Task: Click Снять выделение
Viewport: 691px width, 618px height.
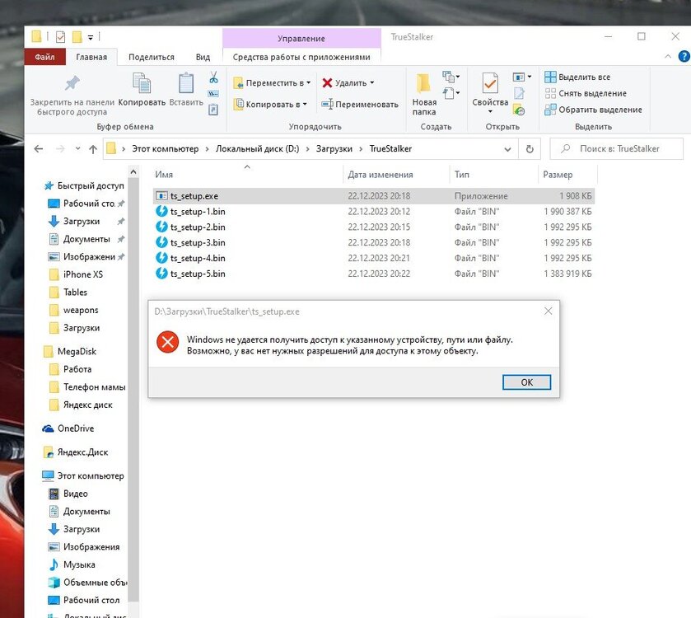Action: tap(586, 93)
